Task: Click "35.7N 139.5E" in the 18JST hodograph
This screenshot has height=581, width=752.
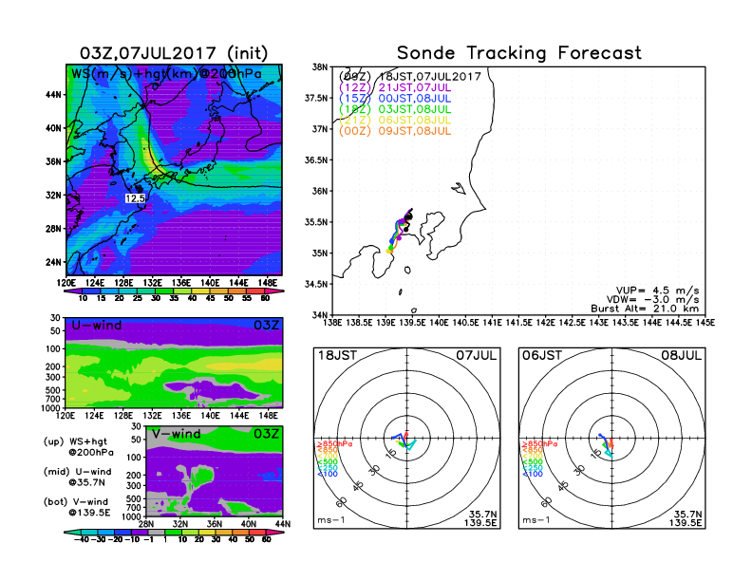Action: coord(480,518)
